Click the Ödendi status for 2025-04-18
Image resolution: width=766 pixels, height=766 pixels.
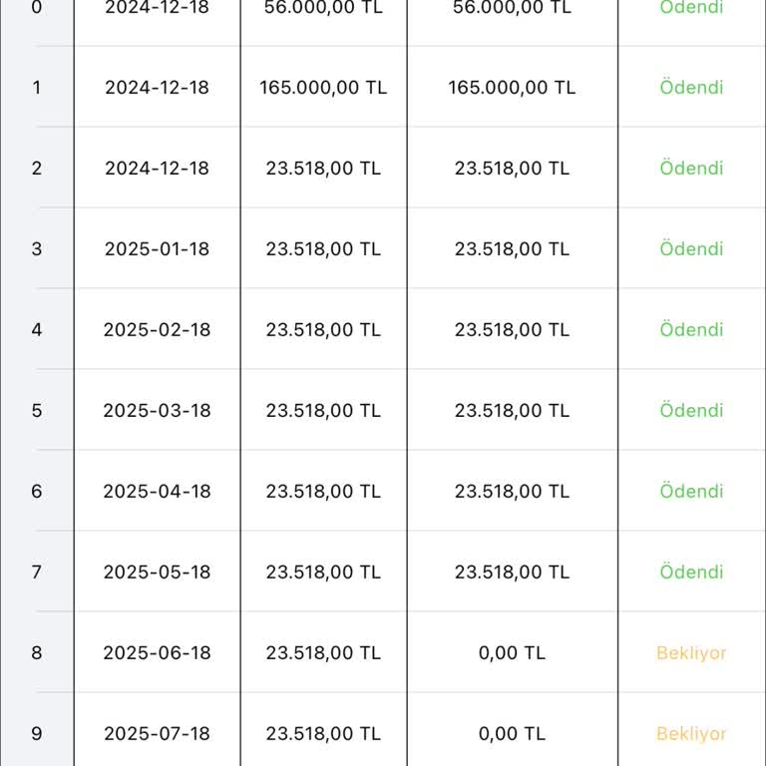(x=691, y=492)
